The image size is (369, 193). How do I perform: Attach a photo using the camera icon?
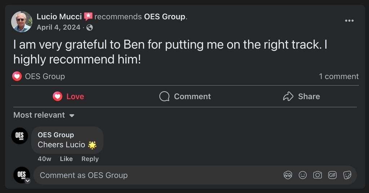317,175
